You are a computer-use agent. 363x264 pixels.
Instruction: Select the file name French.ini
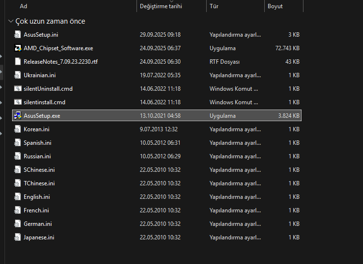pyautogui.click(x=36, y=210)
